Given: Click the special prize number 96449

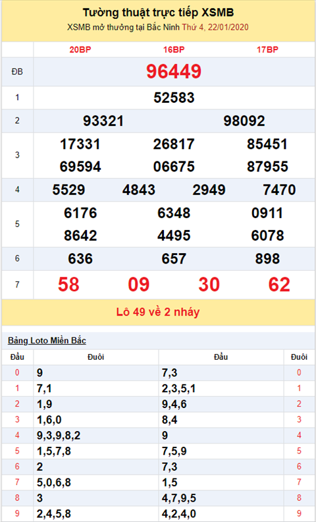Looking at the screenshot, I should pyautogui.click(x=174, y=72).
